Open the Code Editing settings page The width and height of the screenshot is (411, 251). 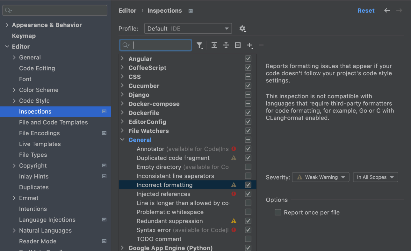point(37,68)
